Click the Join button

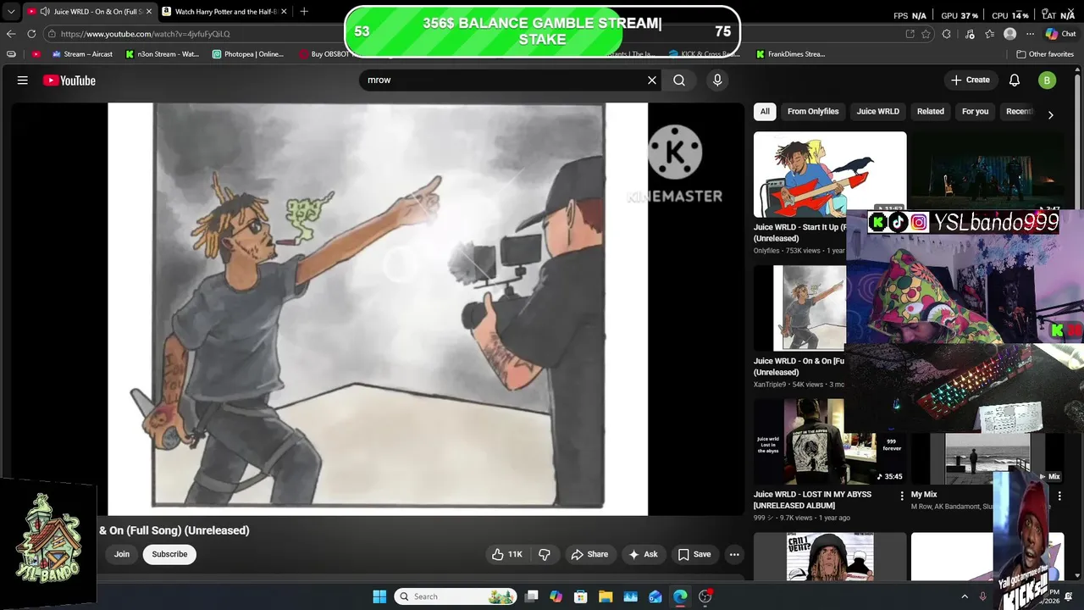[122, 554]
